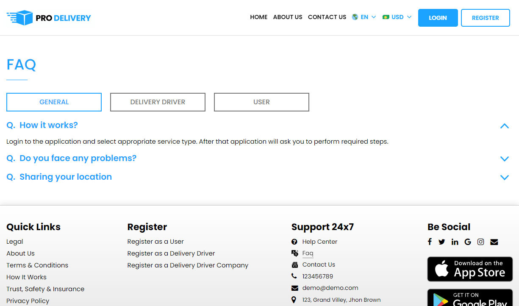The height and width of the screenshot is (306, 519).
Task: Tap the Download on the App Store badge
Action: pos(470,269)
